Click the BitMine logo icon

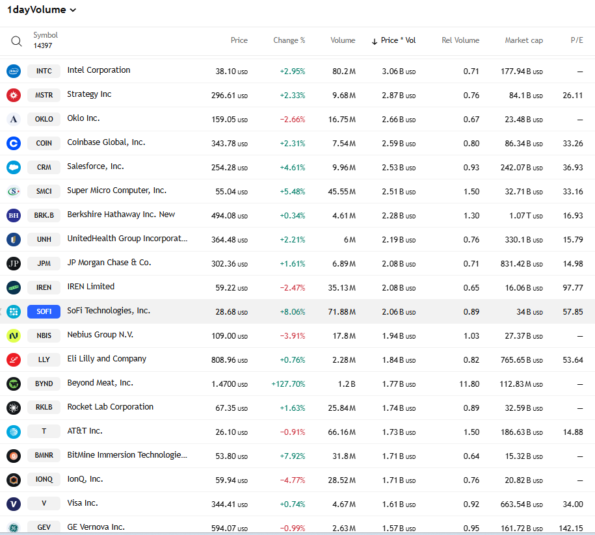click(14, 456)
